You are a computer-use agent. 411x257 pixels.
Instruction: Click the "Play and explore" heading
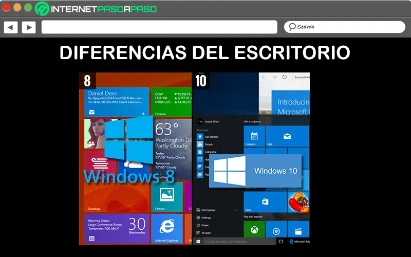(253, 216)
